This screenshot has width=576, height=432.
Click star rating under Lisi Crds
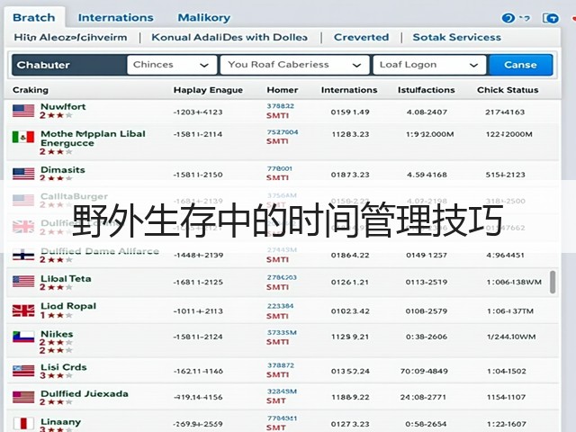point(56,375)
